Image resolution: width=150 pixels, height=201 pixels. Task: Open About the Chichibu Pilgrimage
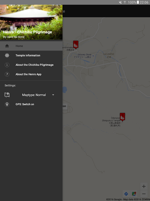pos(31,65)
